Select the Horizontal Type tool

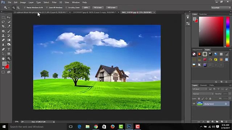pos(9,49)
